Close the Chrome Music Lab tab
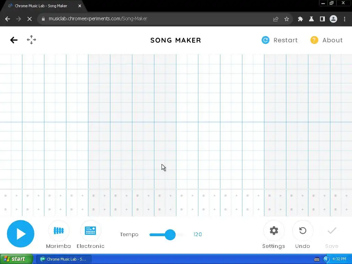The height and width of the screenshot is (264, 352). pos(80,6)
